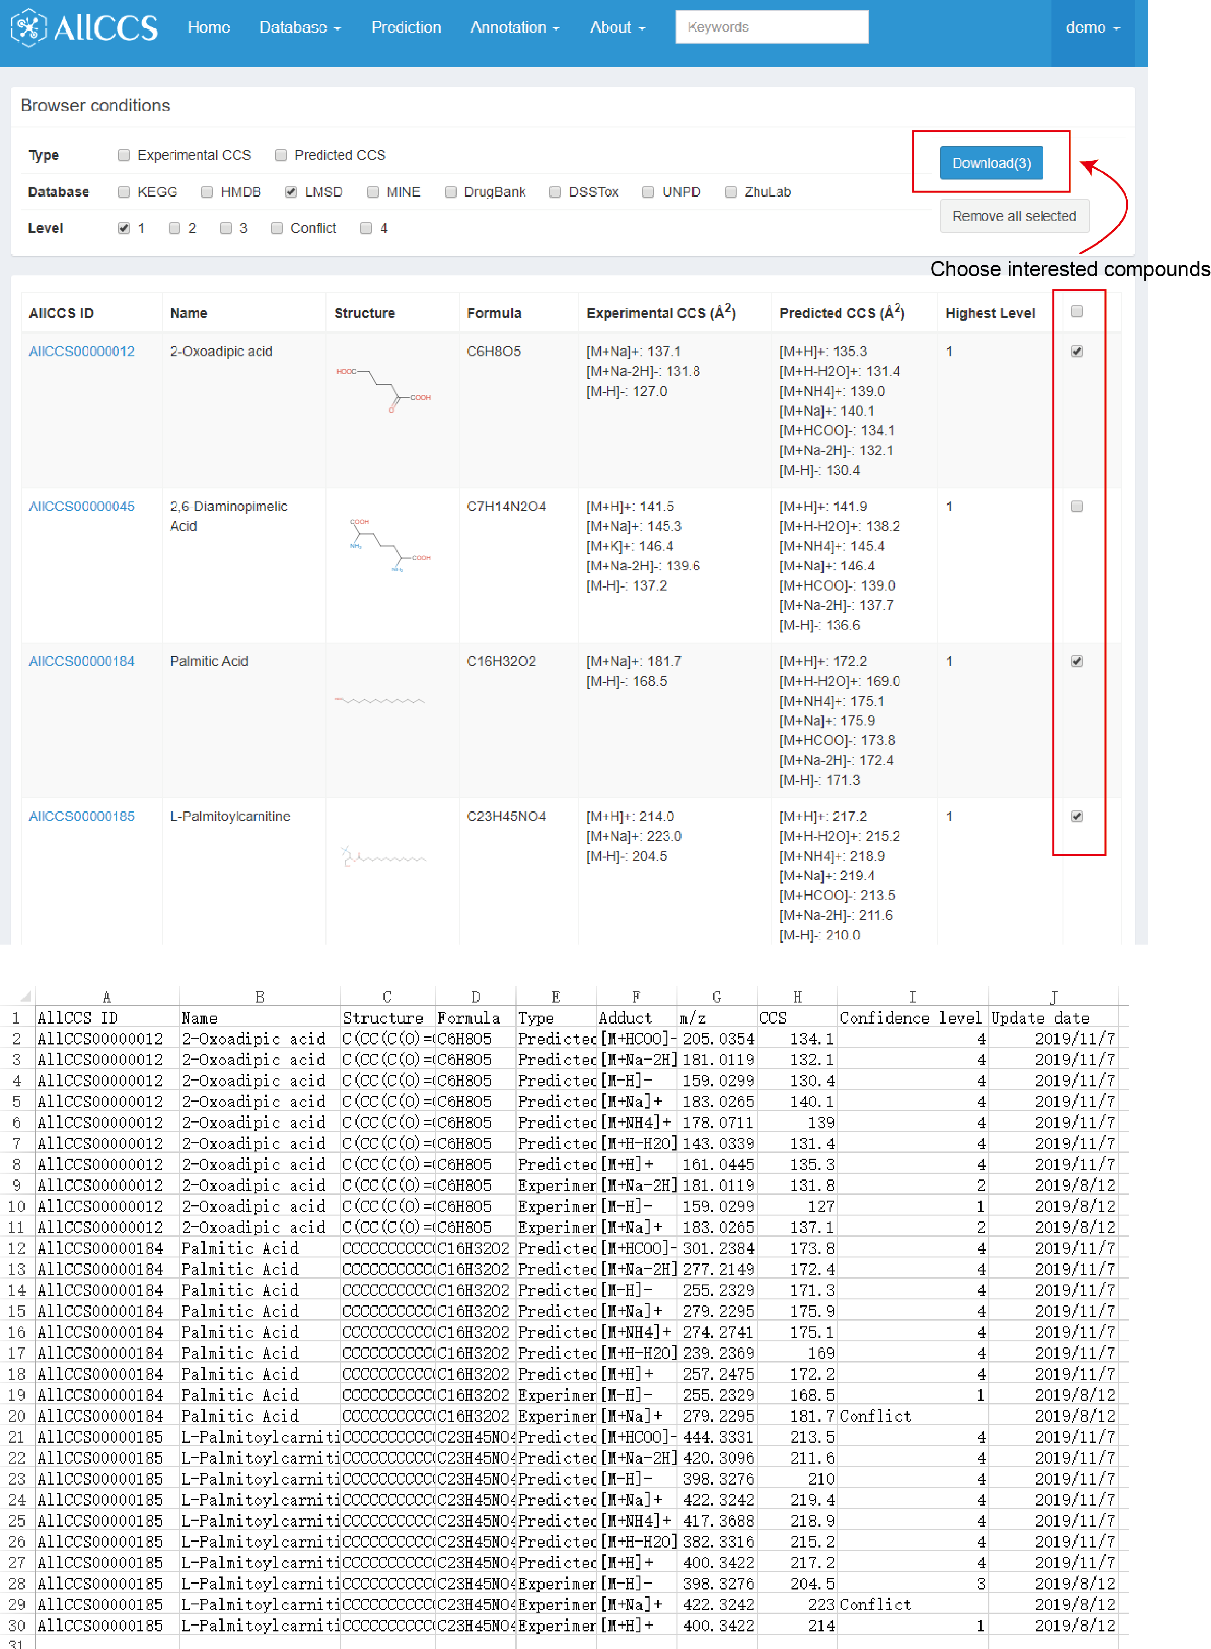Select the 'Confidence level' header cell
The width and height of the screenshot is (1211, 1649).
[x=913, y=1017]
